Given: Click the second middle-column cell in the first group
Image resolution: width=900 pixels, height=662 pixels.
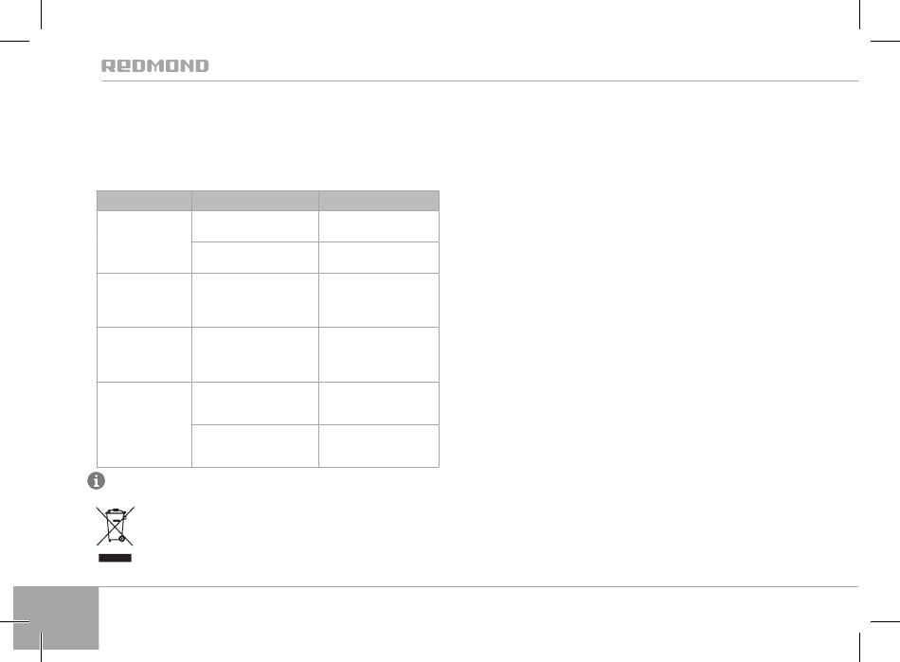Looking at the screenshot, I should [x=255, y=258].
